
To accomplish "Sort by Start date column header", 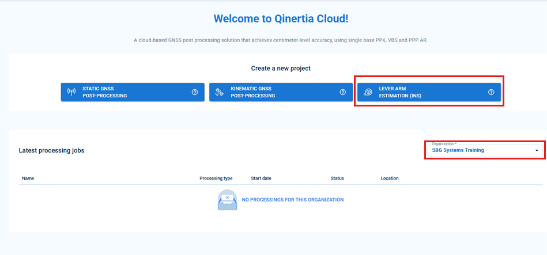I will (265, 178).
